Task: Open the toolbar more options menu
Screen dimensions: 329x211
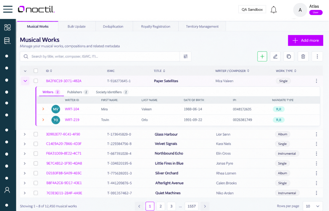Action: click(317, 56)
